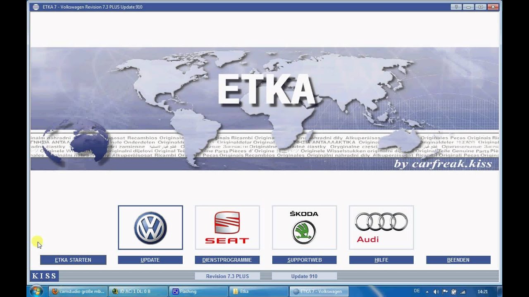
Task: Switch to the Etka folder taskbar item
Action: (259, 291)
